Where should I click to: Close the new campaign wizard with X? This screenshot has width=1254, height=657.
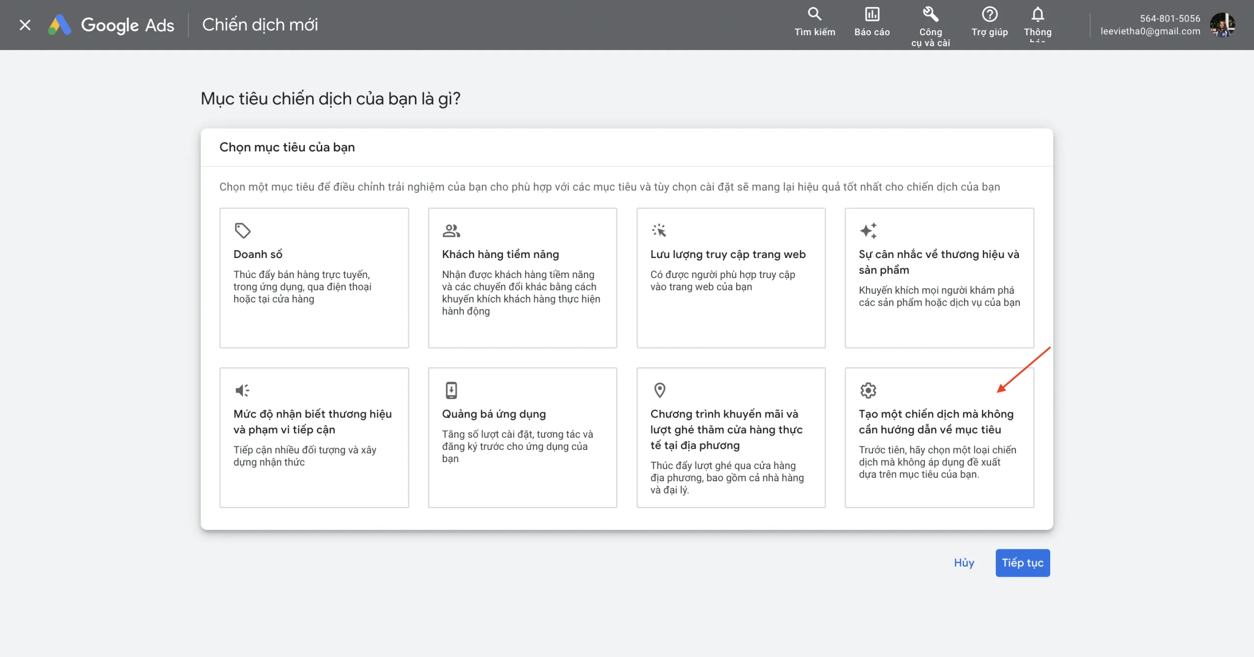click(25, 25)
